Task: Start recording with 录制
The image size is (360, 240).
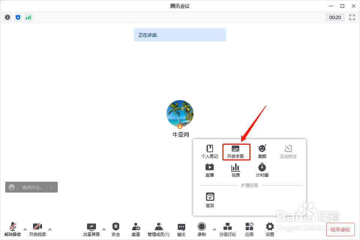Action: [x=202, y=229]
